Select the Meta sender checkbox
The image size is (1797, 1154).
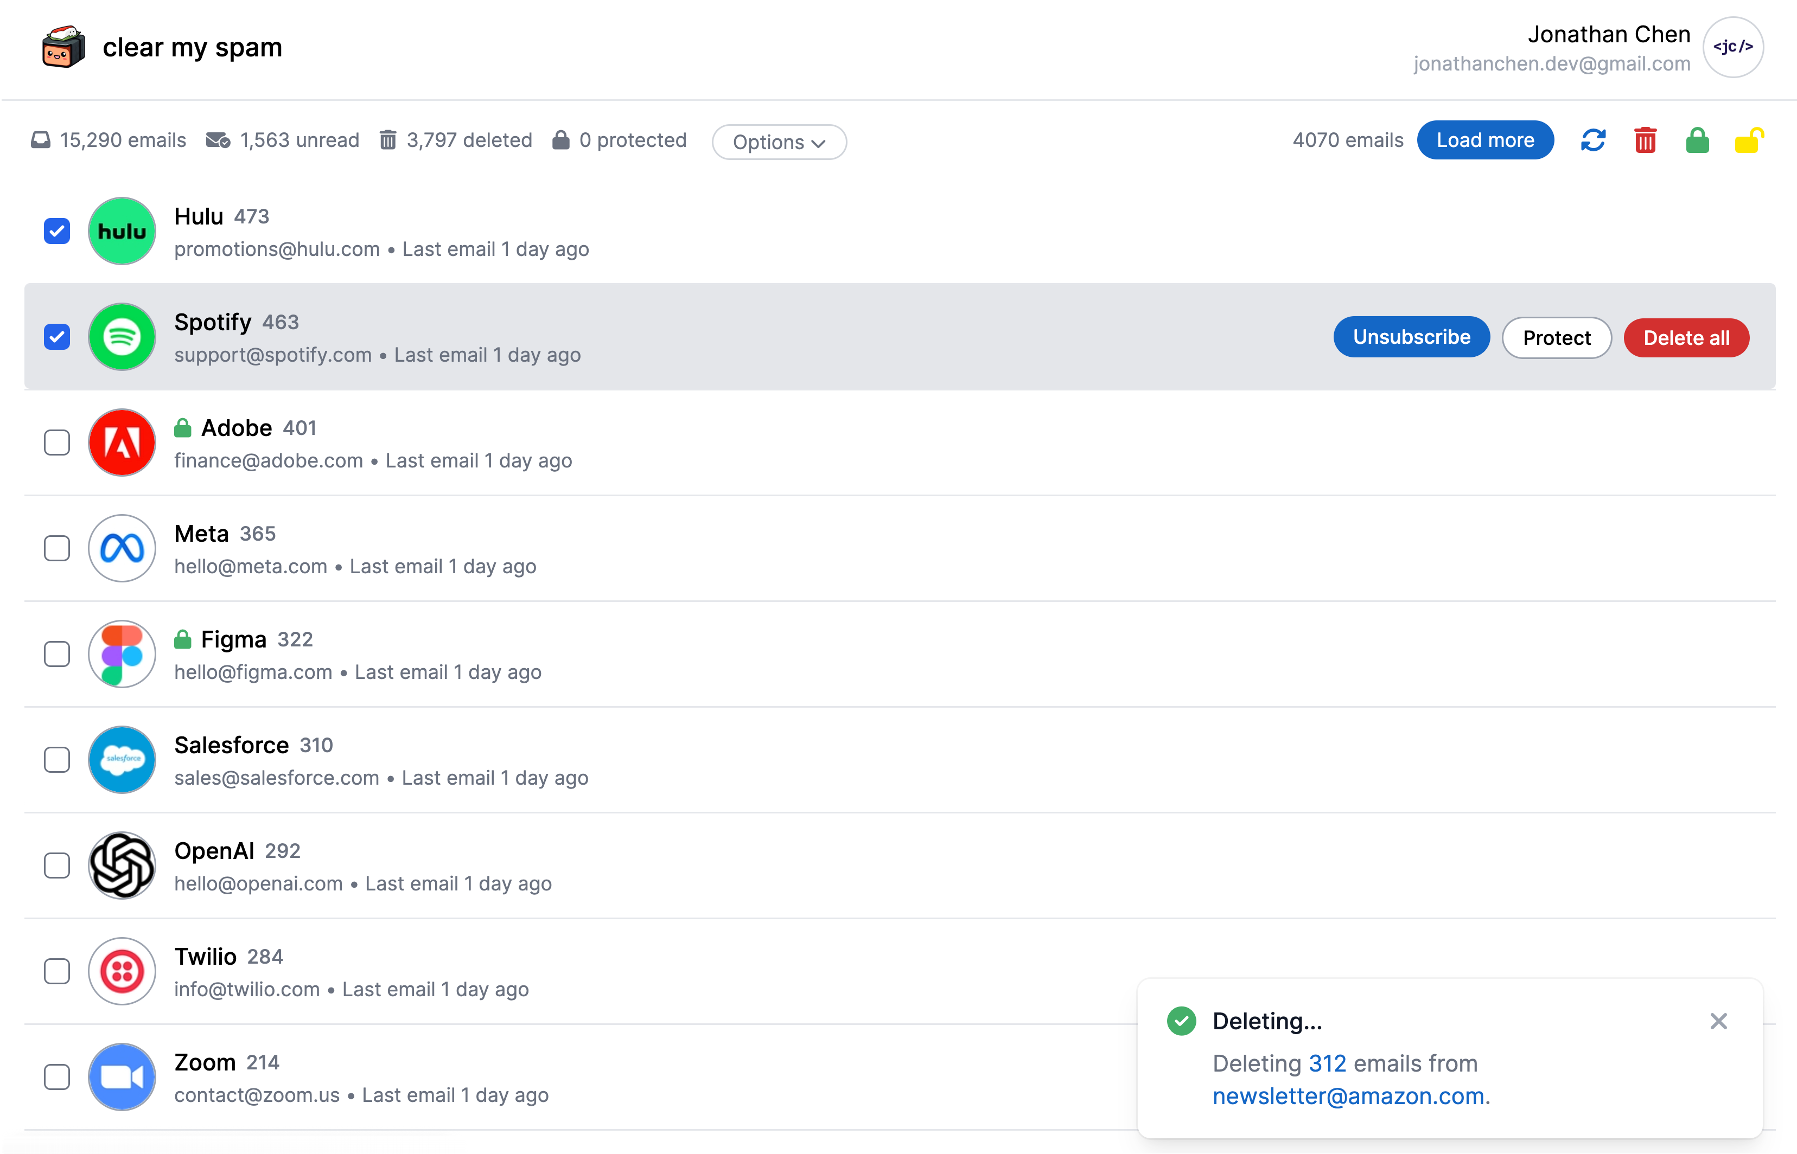(x=56, y=548)
